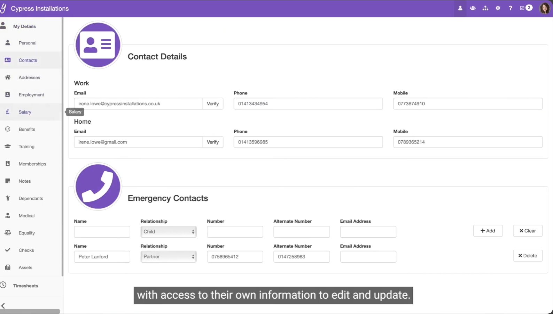Open the Timesheets section in sidebar

click(x=25, y=286)
